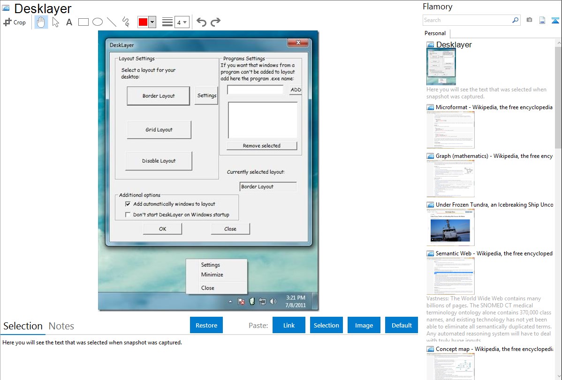Image resolution: width=562 pixels, height=380 pixels.
Task: Paste as Selection
Action: 327,325
